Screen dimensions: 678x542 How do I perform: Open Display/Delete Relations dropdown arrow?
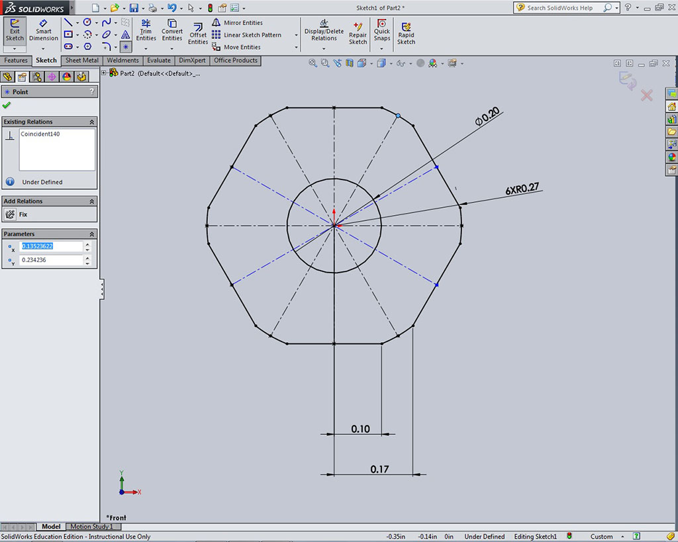pyautogui.click(x=324, y=48)
